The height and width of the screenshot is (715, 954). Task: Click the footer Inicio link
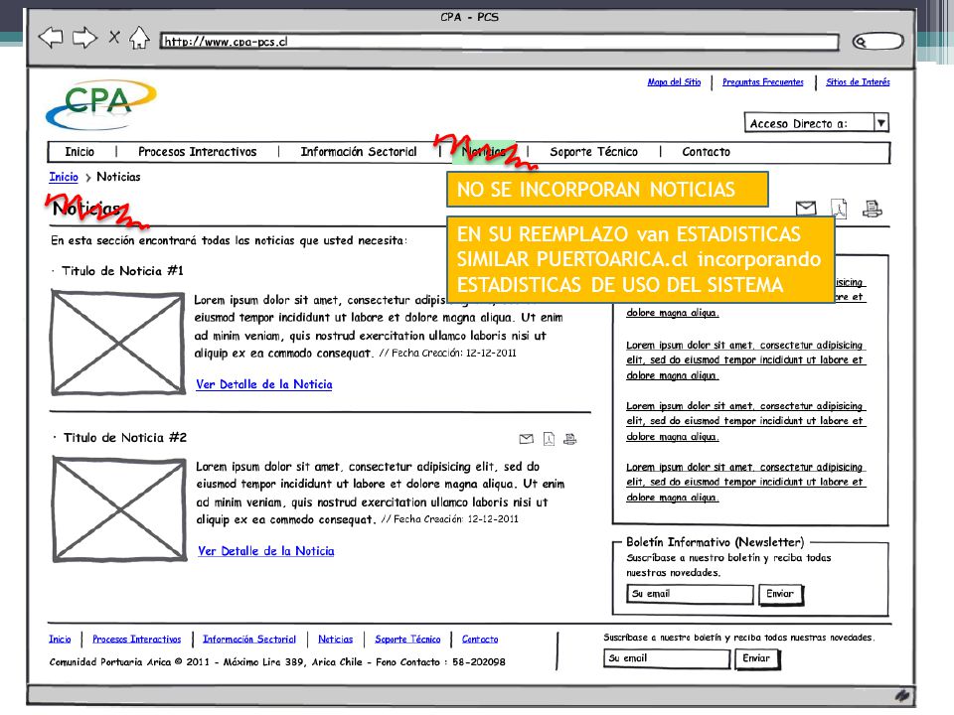(60, 639)
